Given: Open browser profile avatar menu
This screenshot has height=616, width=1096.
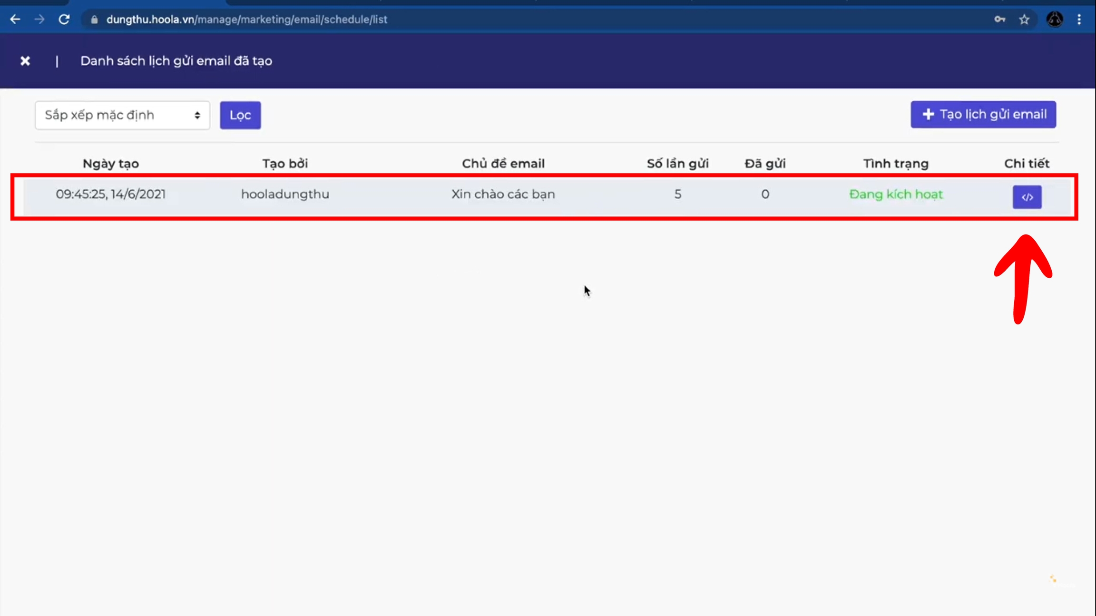Looking at the screenshot, I should (x=1055, y=20).
